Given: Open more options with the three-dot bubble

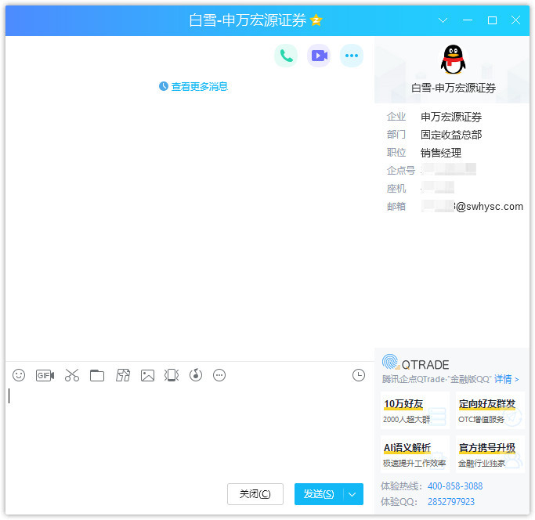Looking at the screenshot, I should pos(352,56).
